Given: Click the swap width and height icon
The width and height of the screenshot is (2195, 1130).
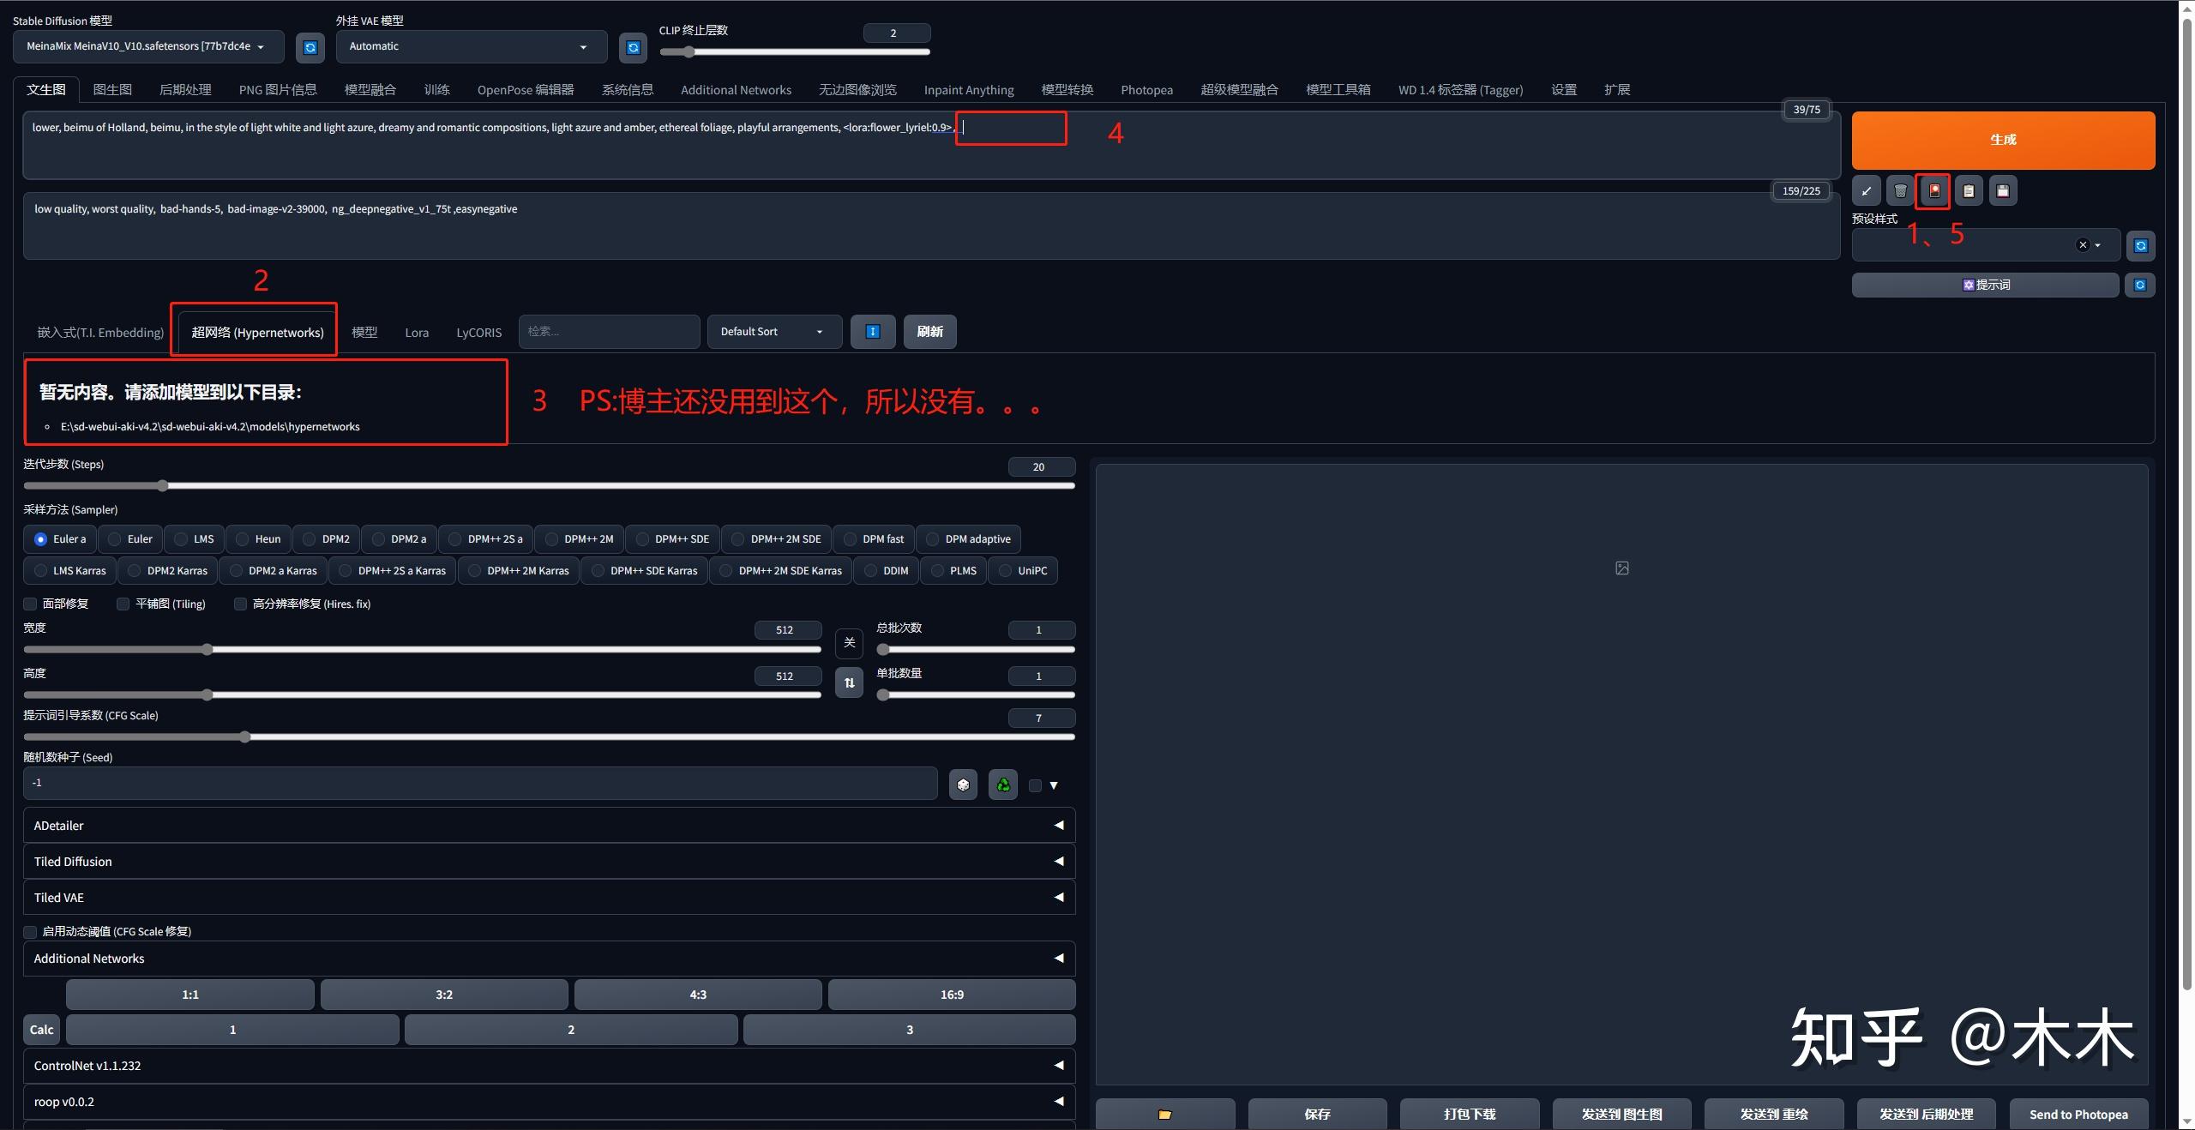Looking at the screenshot, I should [849, 682].
